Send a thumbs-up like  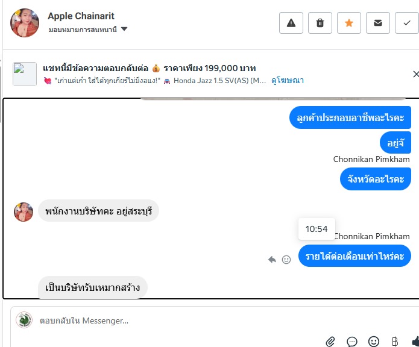tap(415, 342)
